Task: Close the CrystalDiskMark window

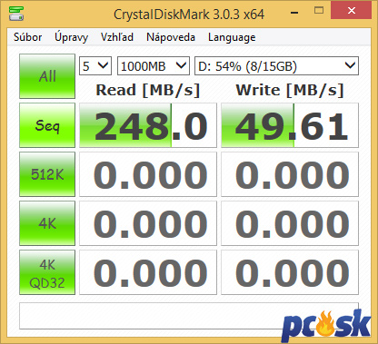Action: (352, 11)
